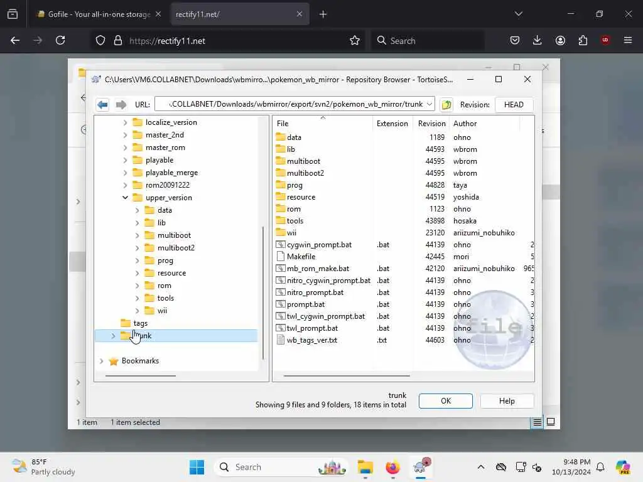Select the rom folder in file list
The image size is (643, 482).
click(294, 208)
